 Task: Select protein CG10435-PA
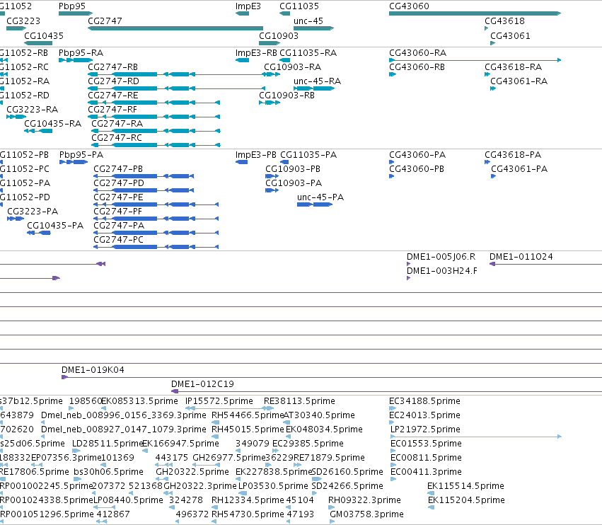[55, 226]
